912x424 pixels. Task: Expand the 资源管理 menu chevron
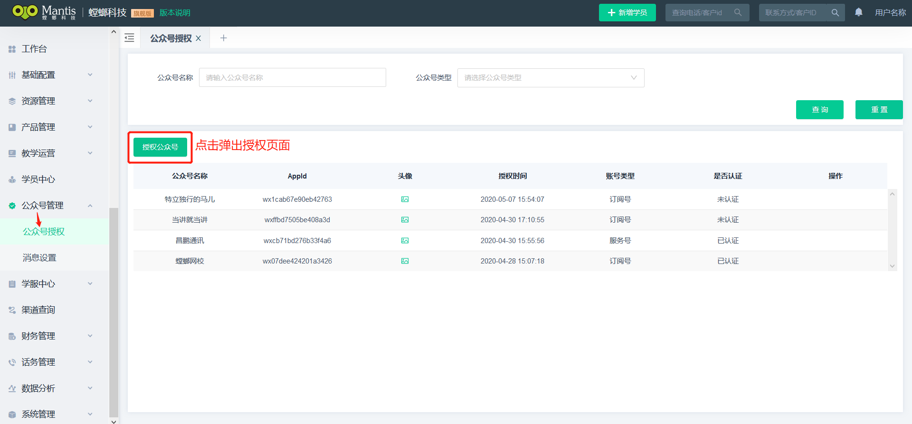(90, 101)
